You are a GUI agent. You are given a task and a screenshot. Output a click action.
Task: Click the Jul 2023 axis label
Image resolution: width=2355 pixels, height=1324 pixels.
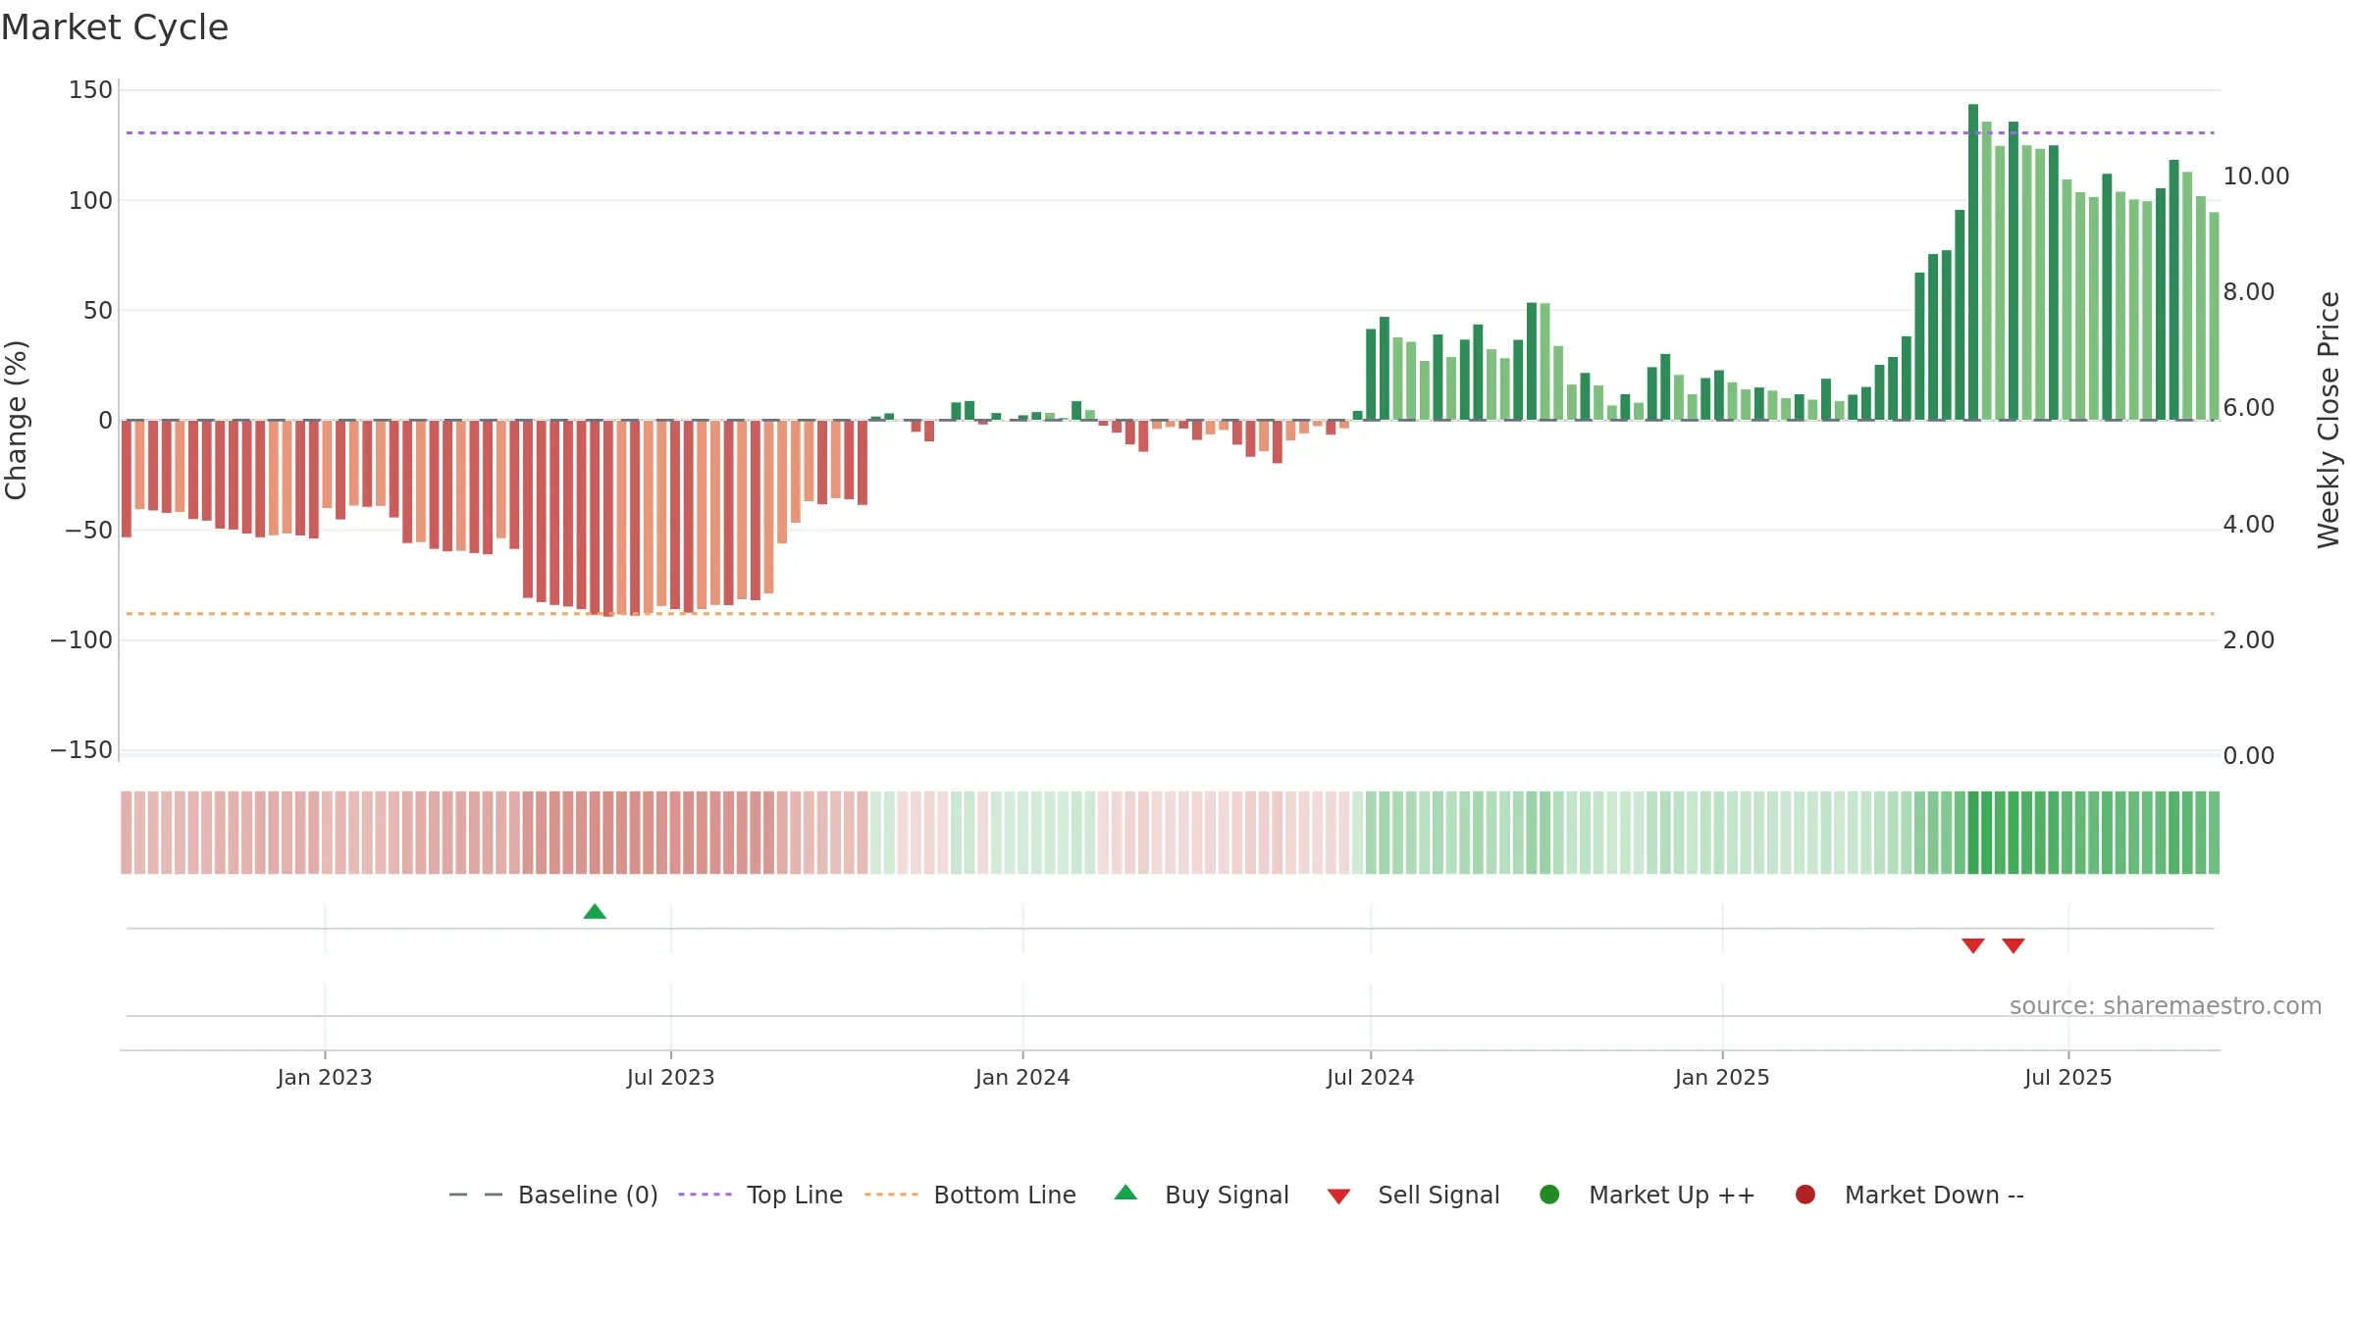click(x=671, y=1078)
